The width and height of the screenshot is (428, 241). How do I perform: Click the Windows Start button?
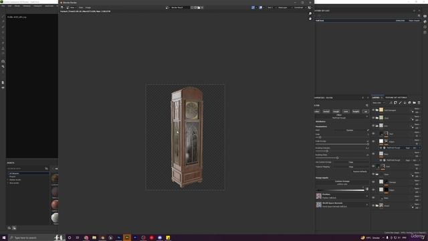coord(4,238)
